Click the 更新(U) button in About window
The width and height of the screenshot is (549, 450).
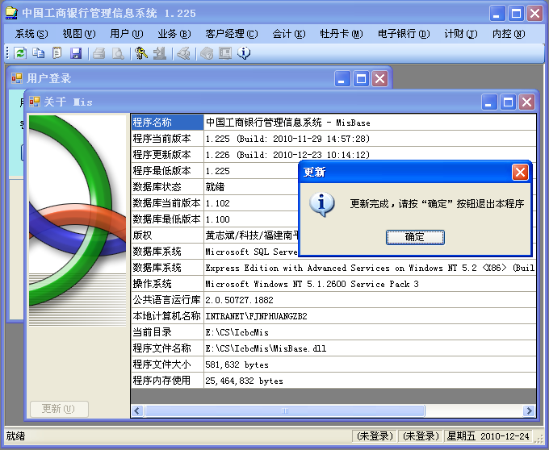pyautogui.click(x=59, y=409)
